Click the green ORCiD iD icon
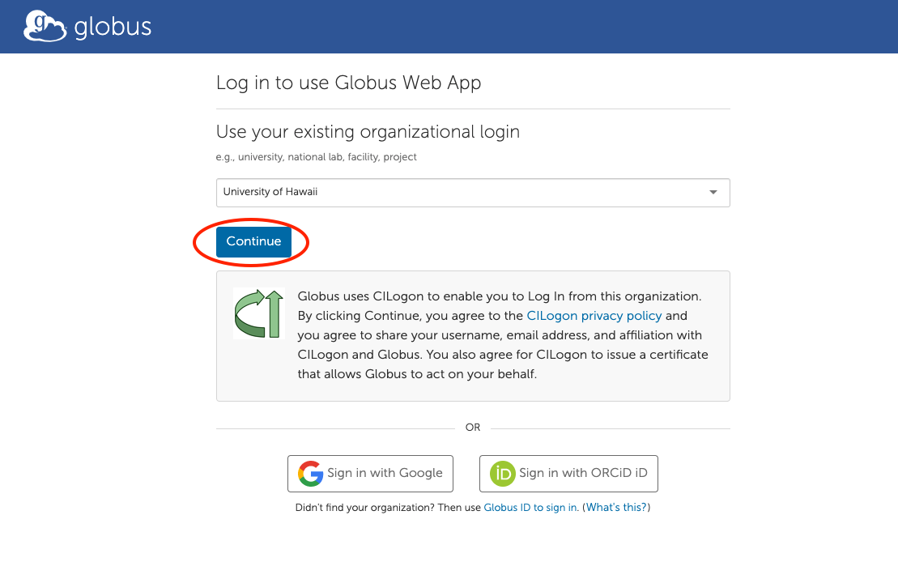Viewport: 898px width, 562px height. click(x=502, y=474)
